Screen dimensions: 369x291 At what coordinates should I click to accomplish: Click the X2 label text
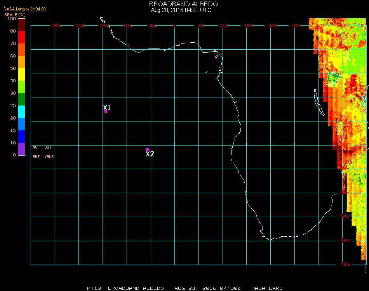150,154
